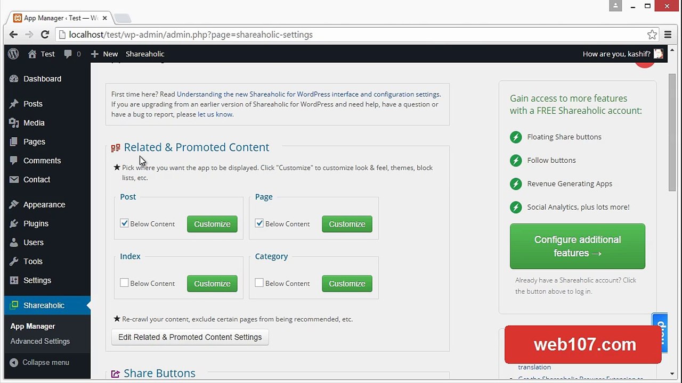Viewport: 682px width, 383px height.
Task: Click the 'Social Analytics, plus lots more!' text
Action: coord(578,207)
